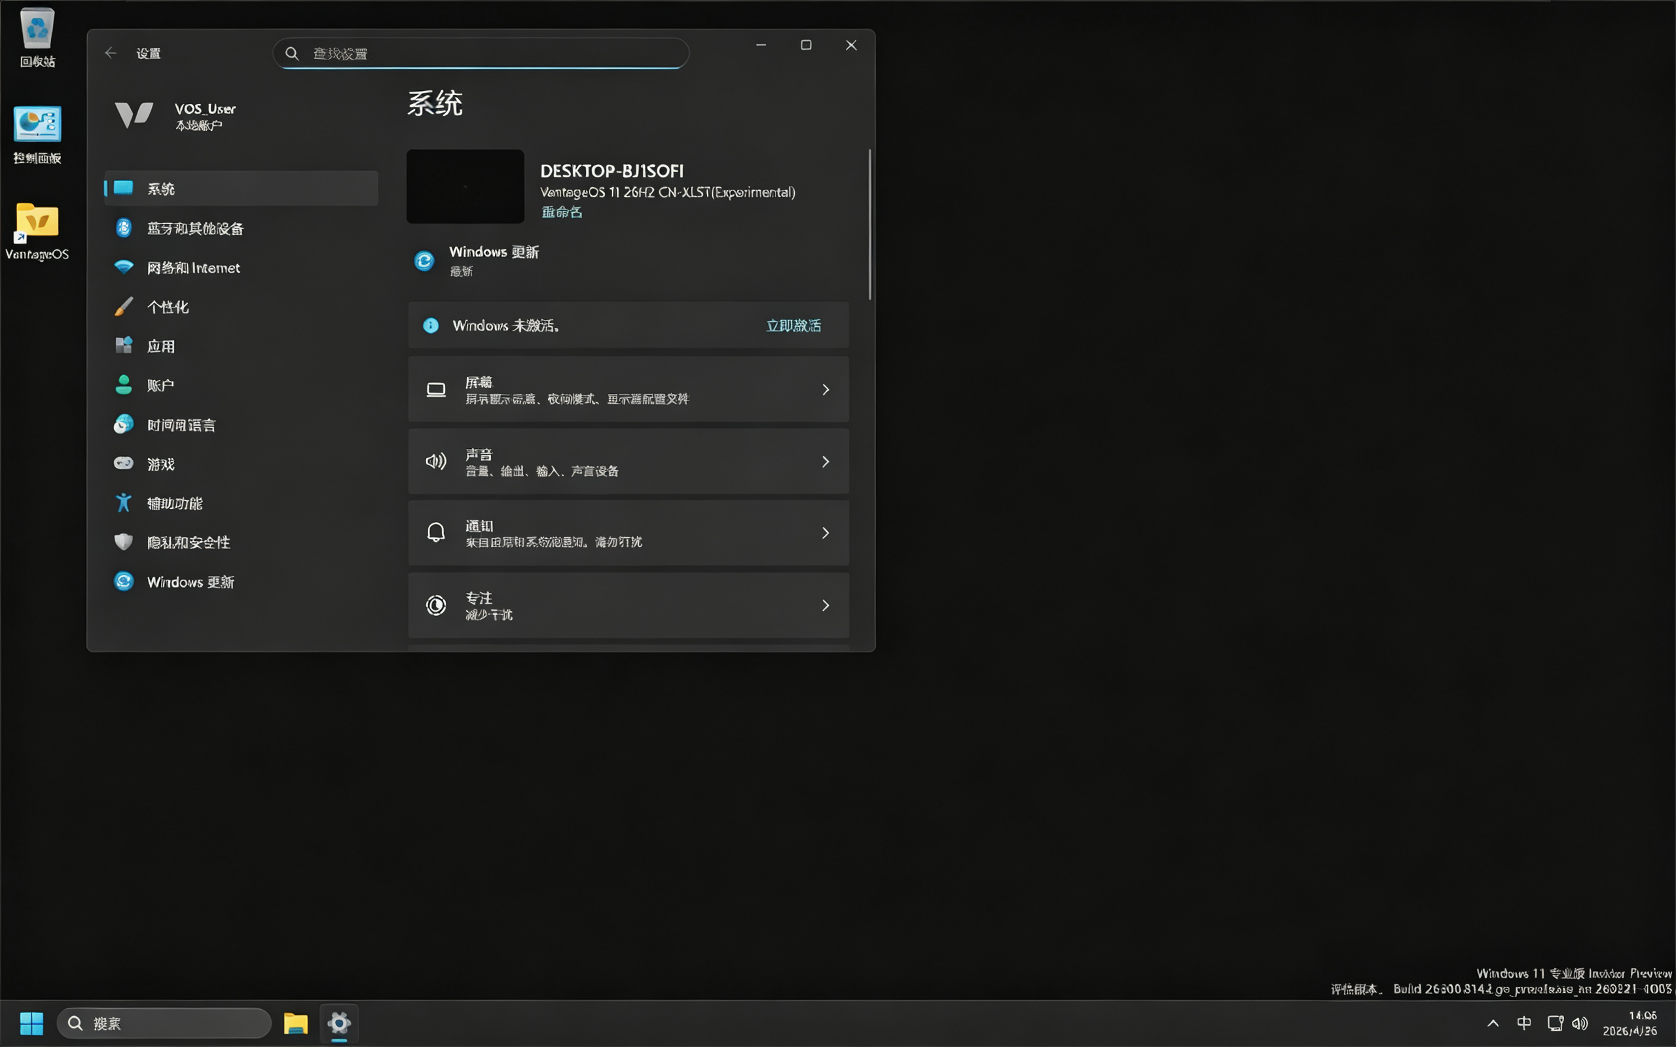This screenshot has width=1676, height=1047.
Task: Open the VOS_User profile avatar
Action: [x=134, y=115]
